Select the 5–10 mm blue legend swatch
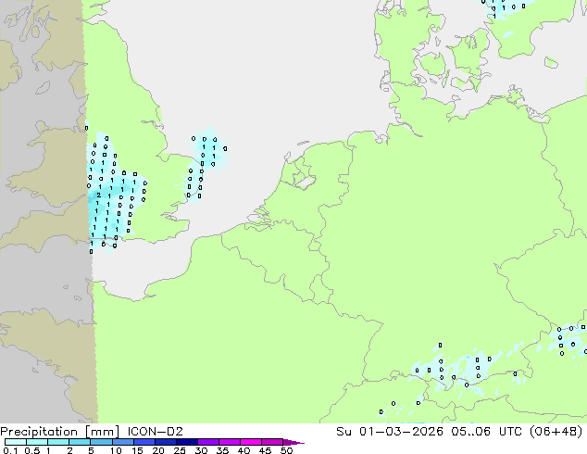This screenshot has width=587, height=454. coord(101,442)
